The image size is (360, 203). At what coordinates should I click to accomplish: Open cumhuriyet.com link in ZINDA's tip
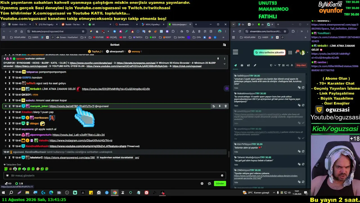point(266,177)
